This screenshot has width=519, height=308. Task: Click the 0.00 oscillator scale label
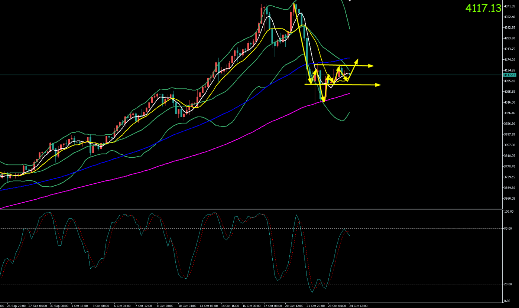507,301
